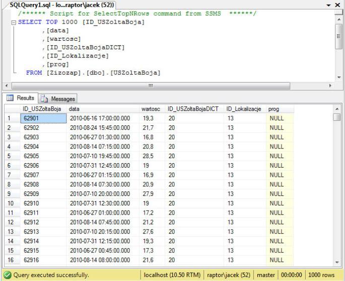This screenshot has width=345, height=281.
Task: Close the SQLQuery1.sql document tab
Action: point(338,5)
